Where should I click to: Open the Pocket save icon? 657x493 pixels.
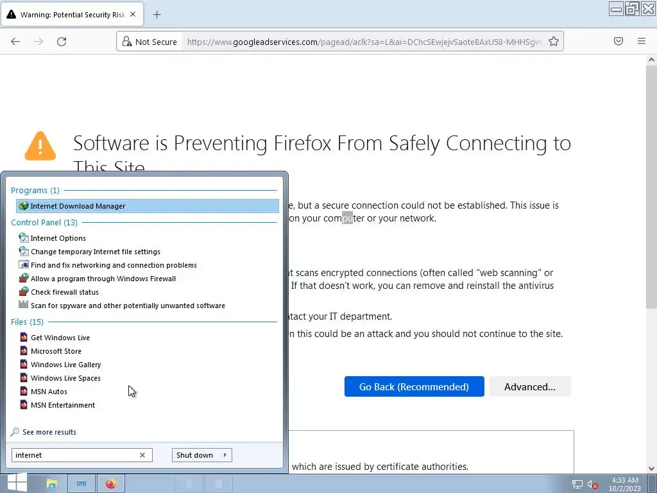(x=619, y=41)
